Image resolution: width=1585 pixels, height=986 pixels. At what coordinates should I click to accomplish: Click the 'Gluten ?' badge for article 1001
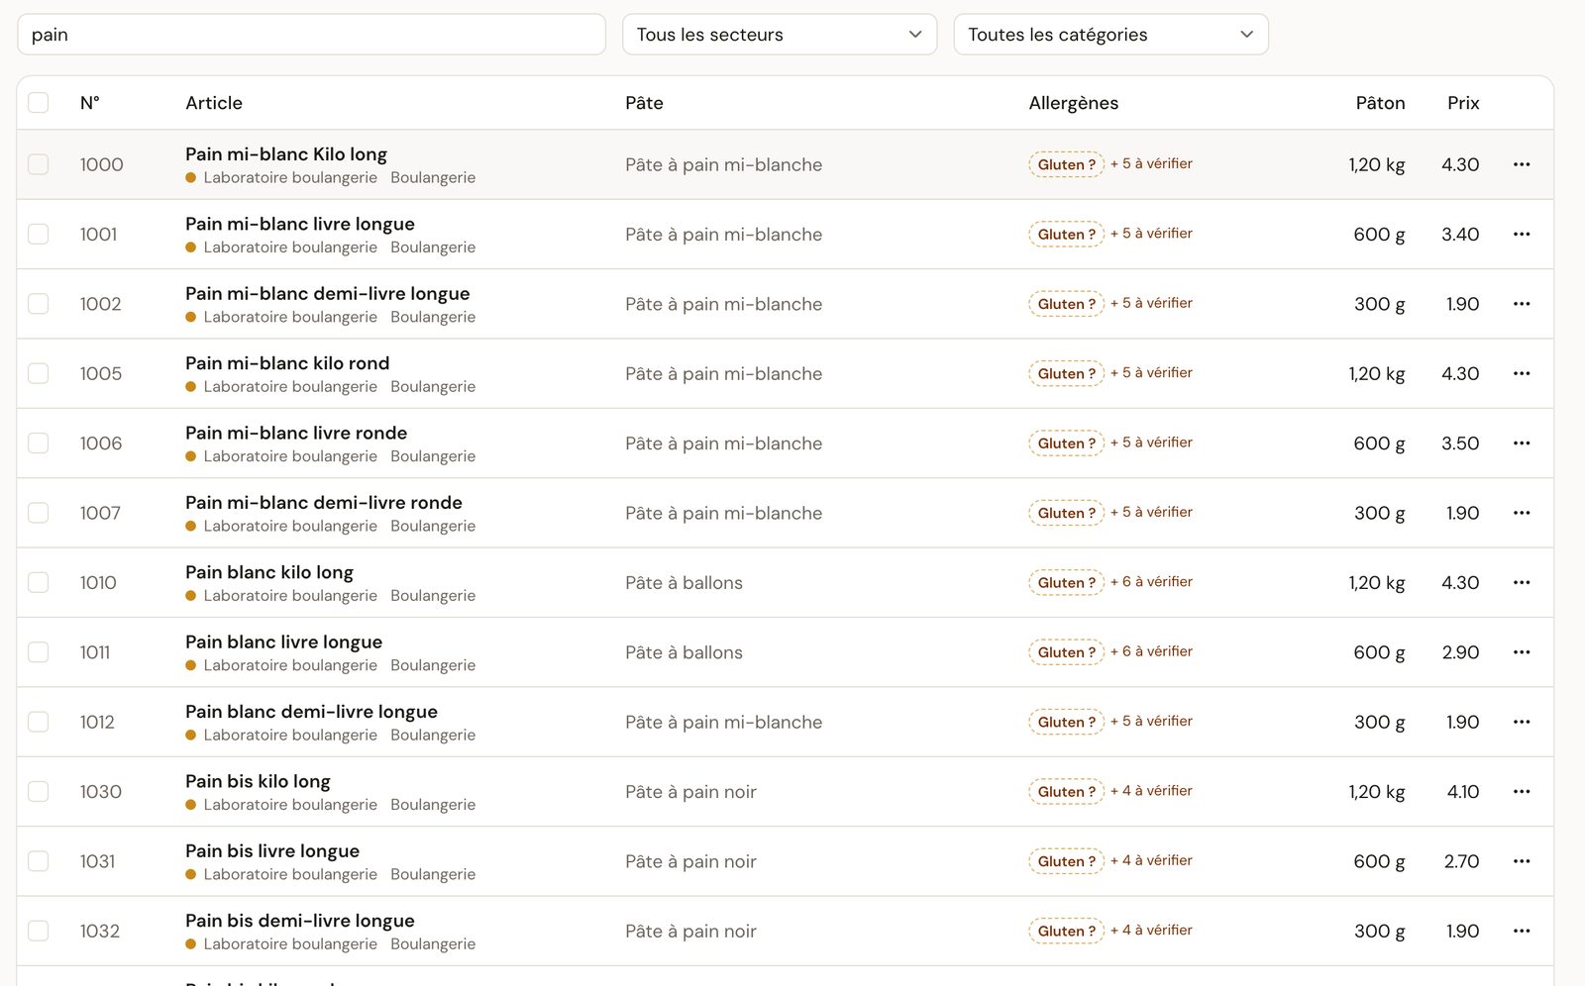tap(1066, 235)
